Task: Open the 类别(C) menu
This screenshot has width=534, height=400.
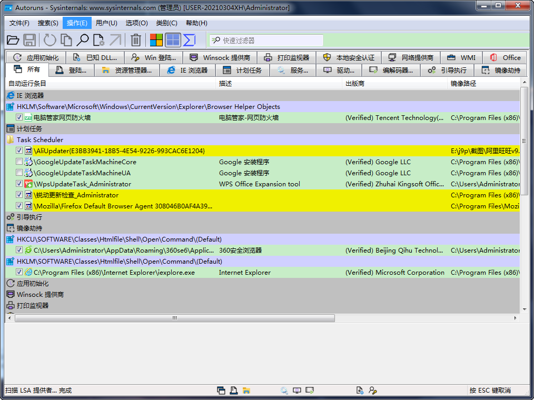Action: [166, 23]
